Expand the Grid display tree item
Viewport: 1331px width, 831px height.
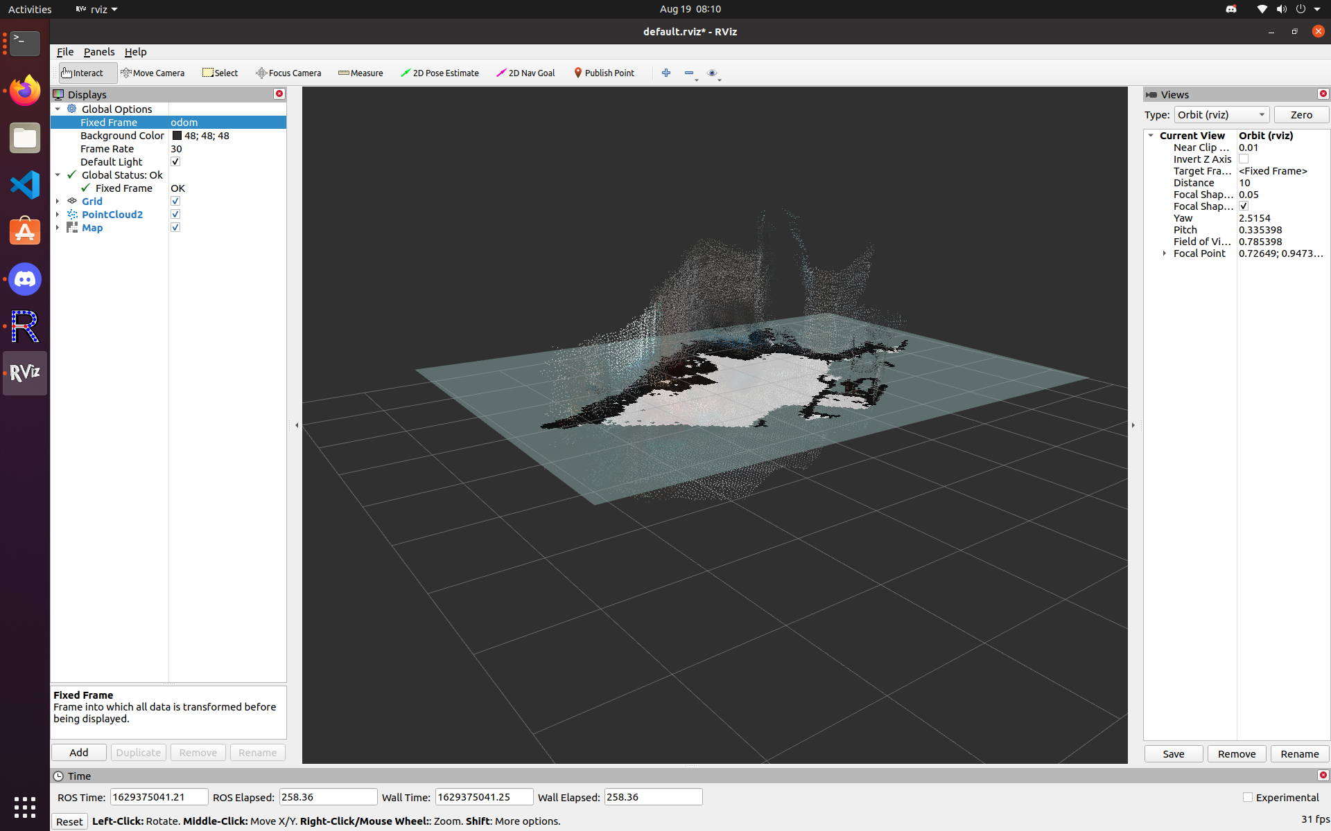pos(58,202)
